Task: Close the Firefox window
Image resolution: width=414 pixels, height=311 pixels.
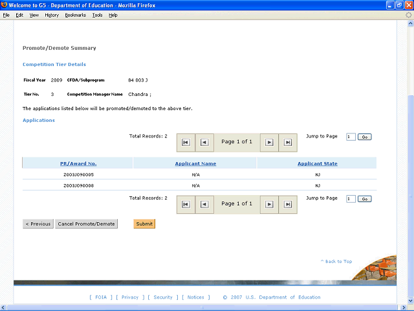Action: (409, 5)
